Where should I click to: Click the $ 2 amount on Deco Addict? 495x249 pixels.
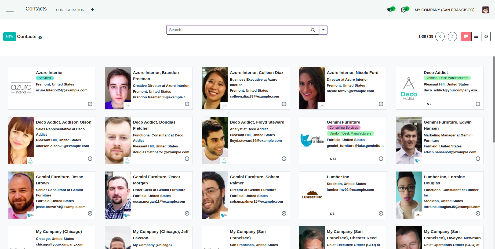[x=429, y=104]
